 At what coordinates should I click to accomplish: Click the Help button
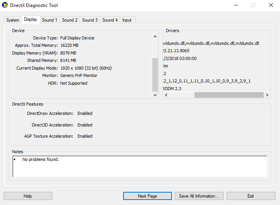click(x=28, y=196)
